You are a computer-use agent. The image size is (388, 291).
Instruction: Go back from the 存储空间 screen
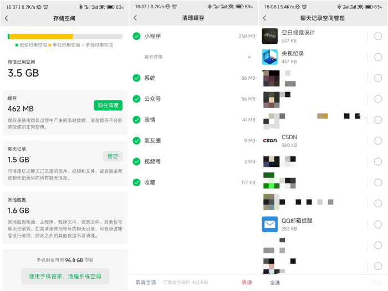7,18
